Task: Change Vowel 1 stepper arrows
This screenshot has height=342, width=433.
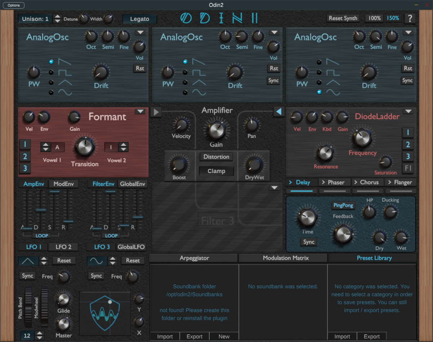Action: [45, 147]
